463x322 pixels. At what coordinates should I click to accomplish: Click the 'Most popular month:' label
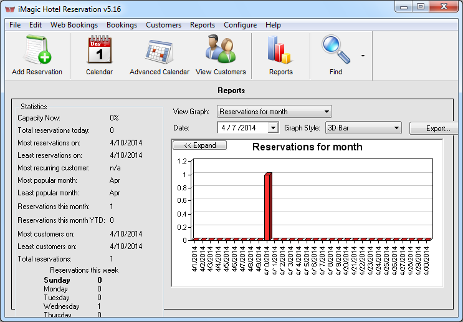click(x=47, y=180)
